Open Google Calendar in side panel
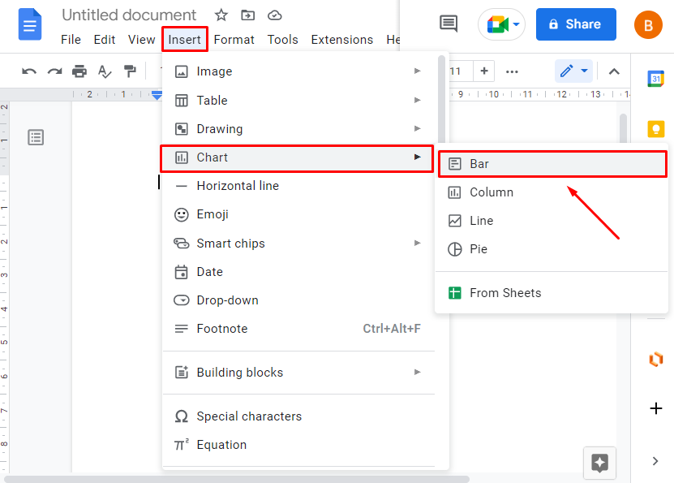Viewport: 674px width, 483px height. pos(655,79)
